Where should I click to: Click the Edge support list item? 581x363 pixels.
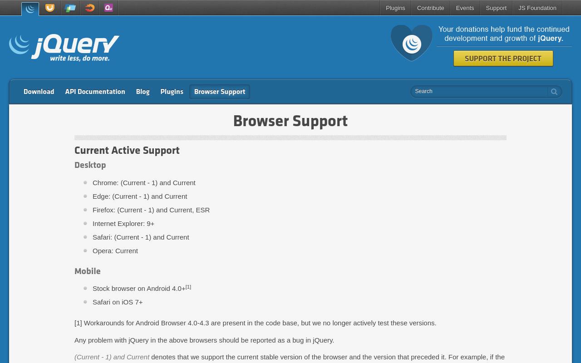140,196
